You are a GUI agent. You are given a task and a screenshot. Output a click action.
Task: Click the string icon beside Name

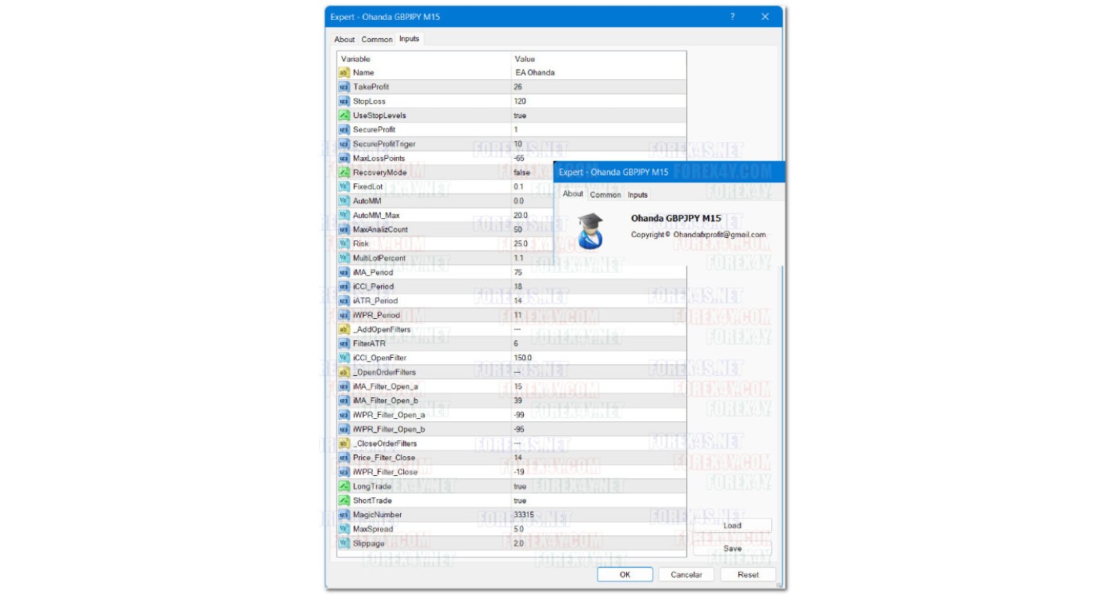tap(344, 72)
